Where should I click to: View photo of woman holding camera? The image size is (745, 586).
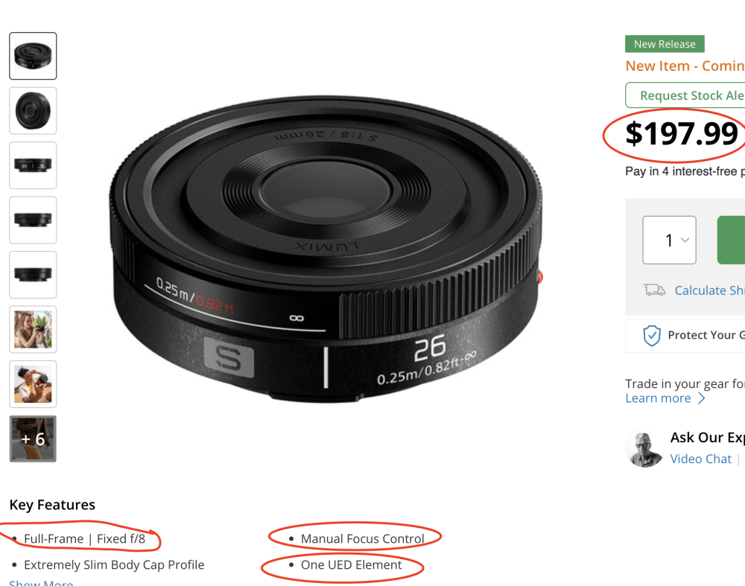(33, 329)
